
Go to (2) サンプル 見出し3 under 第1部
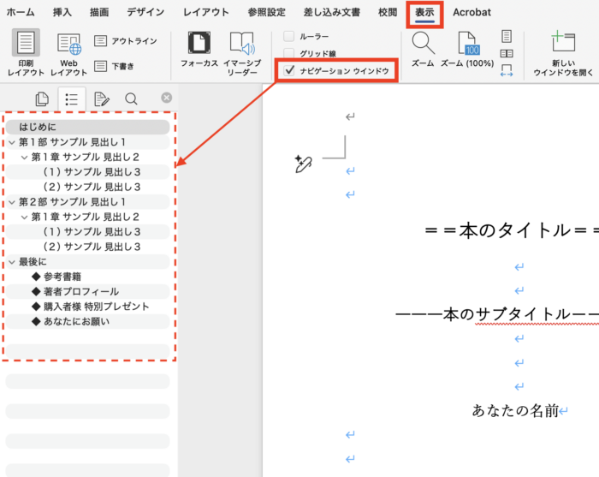(87, 187)
